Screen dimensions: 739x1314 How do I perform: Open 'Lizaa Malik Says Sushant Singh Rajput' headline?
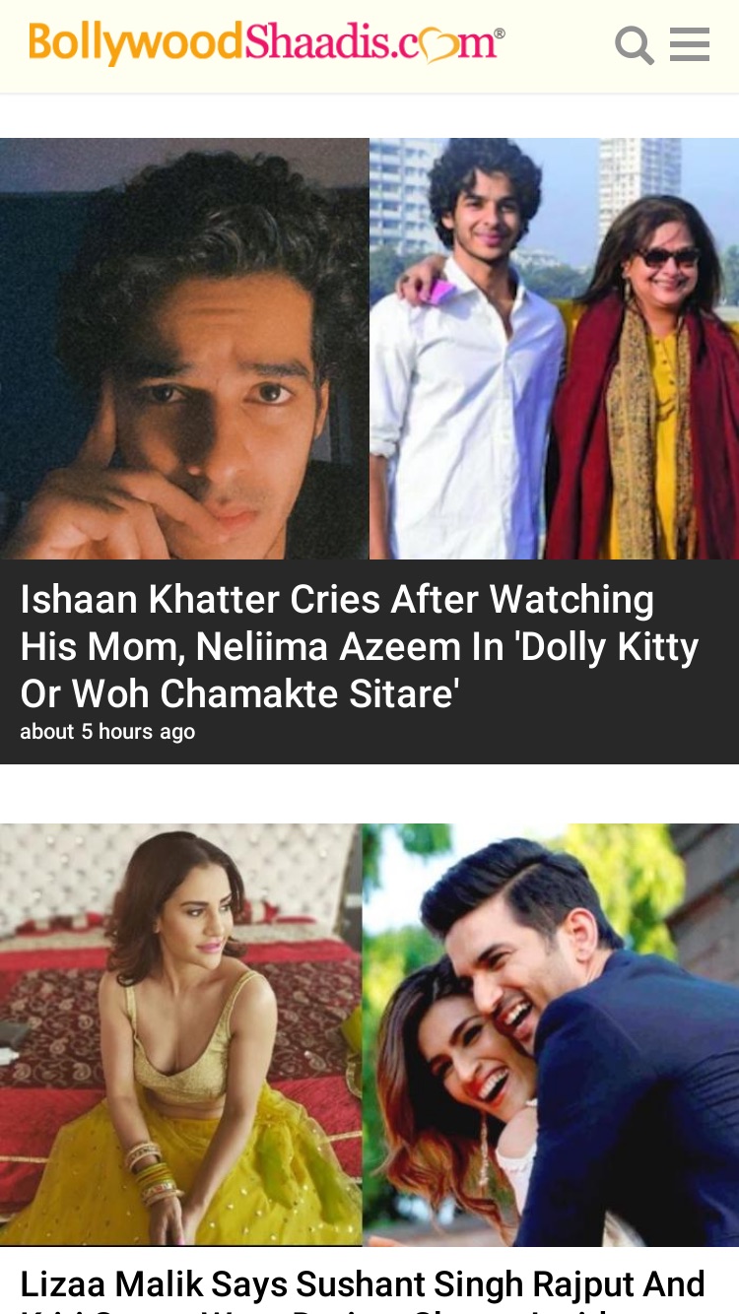coord(362,1284)
